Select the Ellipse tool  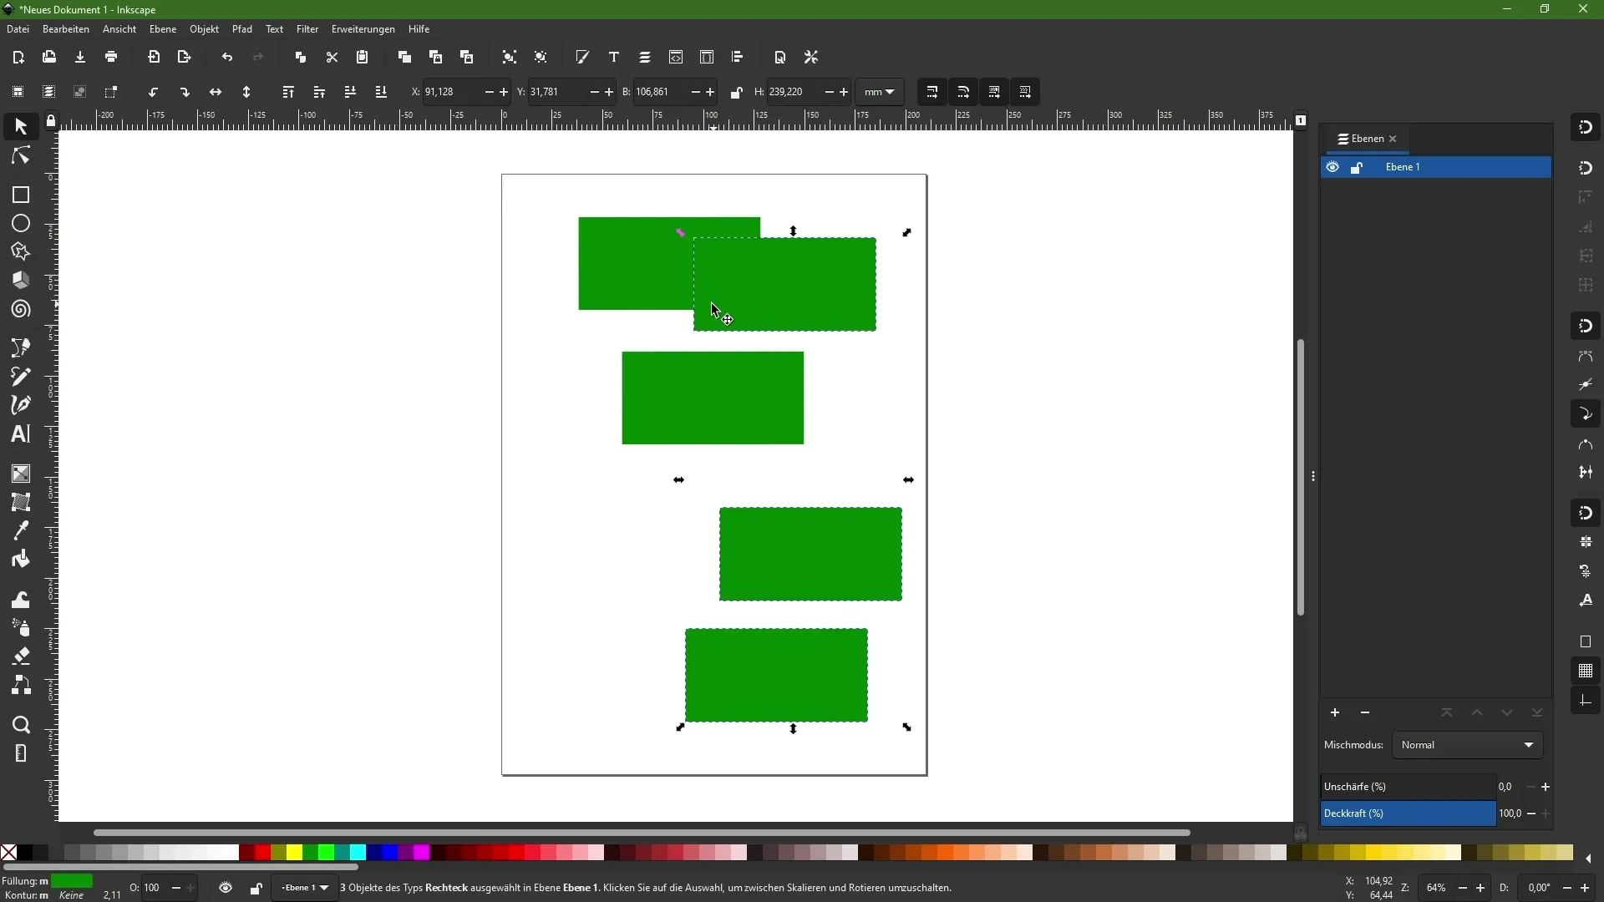click(x=21, y=223)
